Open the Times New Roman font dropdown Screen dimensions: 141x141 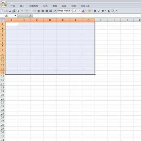point(72,11)
